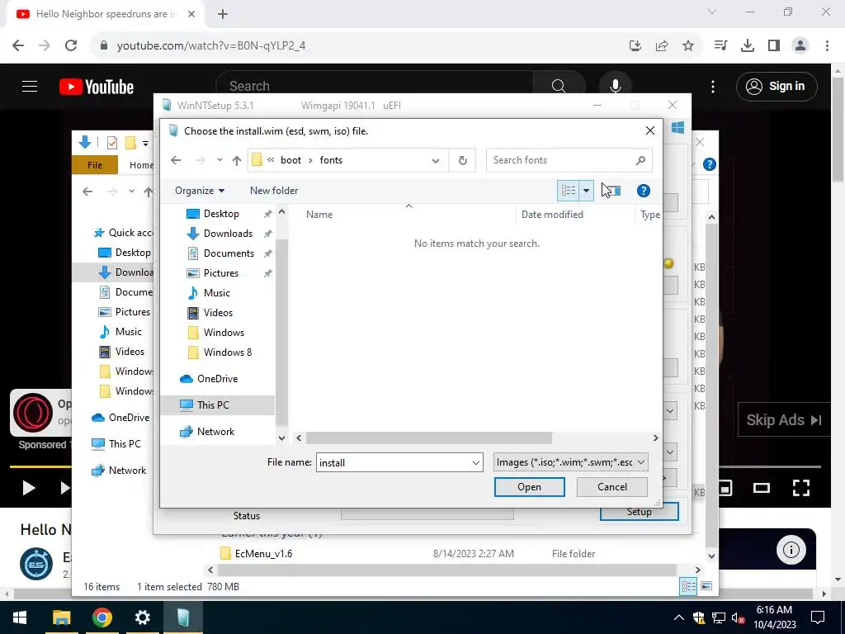
Task: Open the Organize menu
Action: [200, 191]
